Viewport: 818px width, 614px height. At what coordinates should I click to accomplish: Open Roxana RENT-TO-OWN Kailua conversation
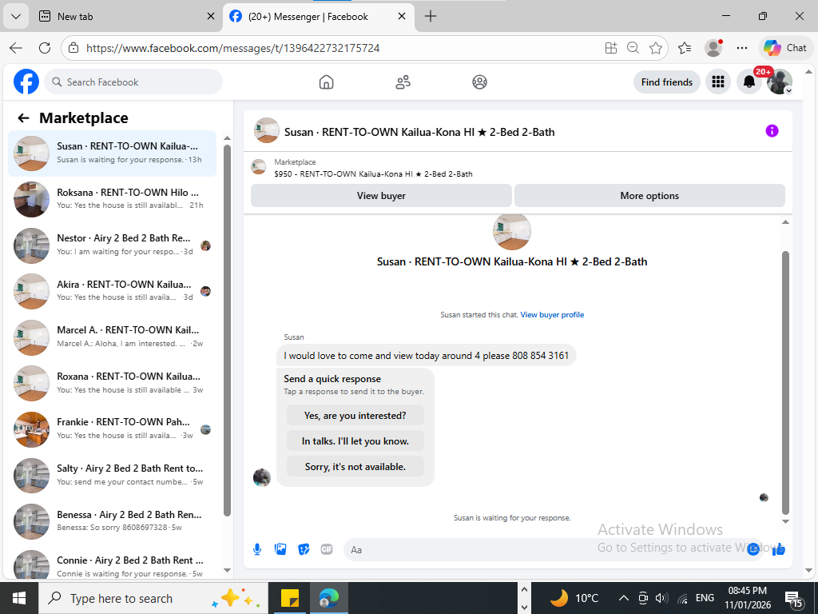click(112, 383)
